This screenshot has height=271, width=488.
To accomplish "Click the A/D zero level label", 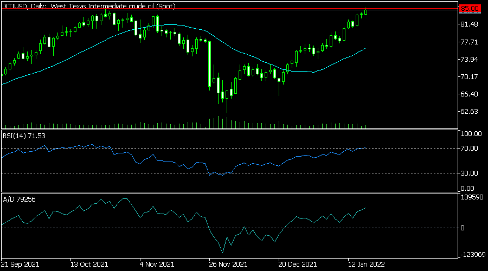I will click(x=463, y=228).
